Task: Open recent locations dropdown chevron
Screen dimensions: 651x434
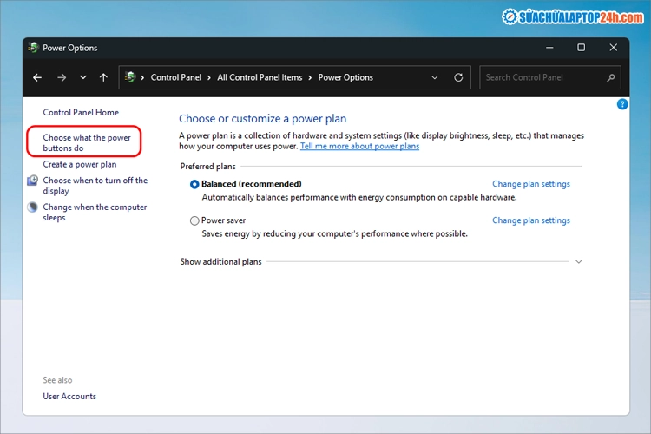Action: point(83,77)
